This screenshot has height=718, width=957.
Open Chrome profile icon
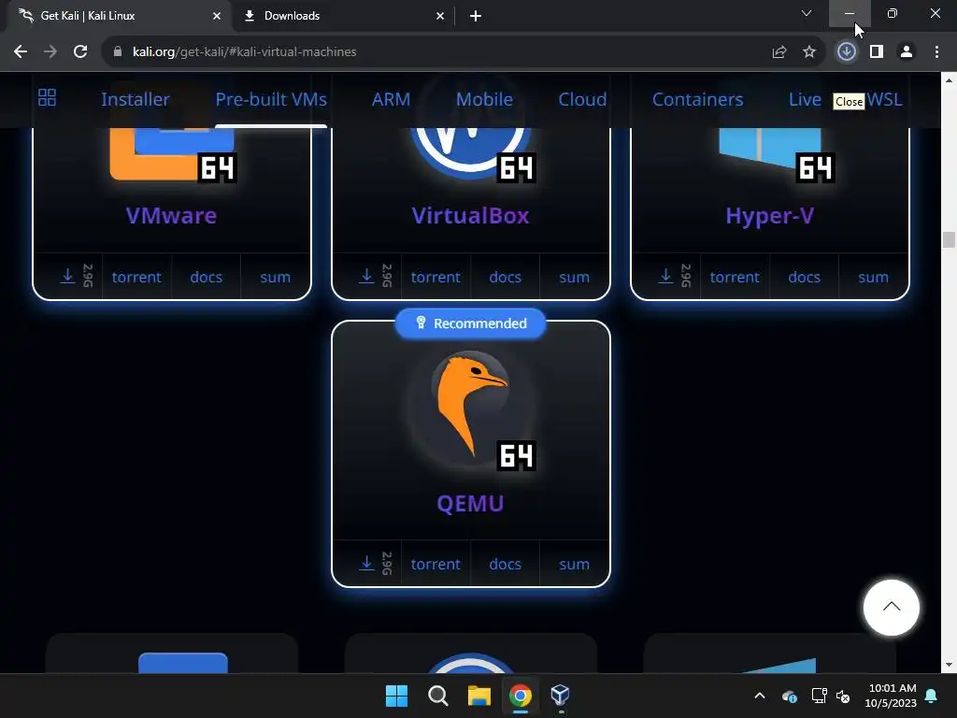tap(907, 52)
